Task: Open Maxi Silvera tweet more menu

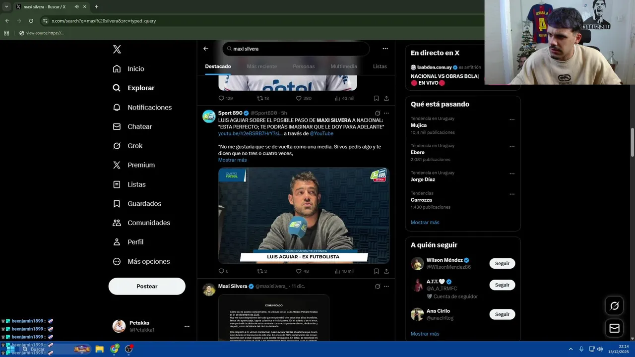Action: [386, 286]
